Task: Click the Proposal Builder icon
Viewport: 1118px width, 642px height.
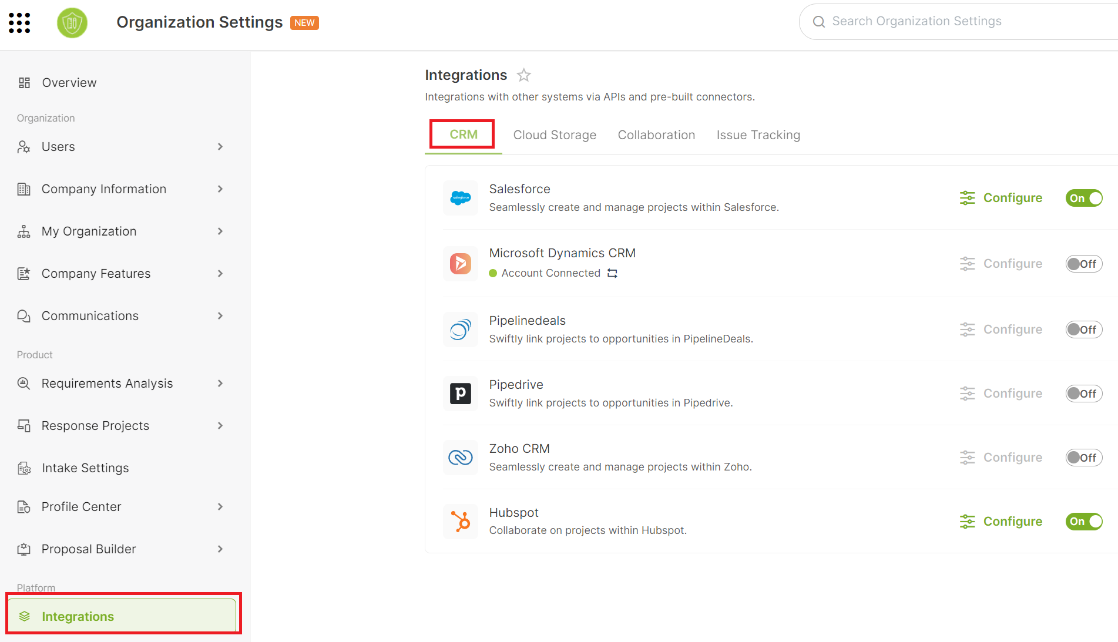Action: pos(23,549)
